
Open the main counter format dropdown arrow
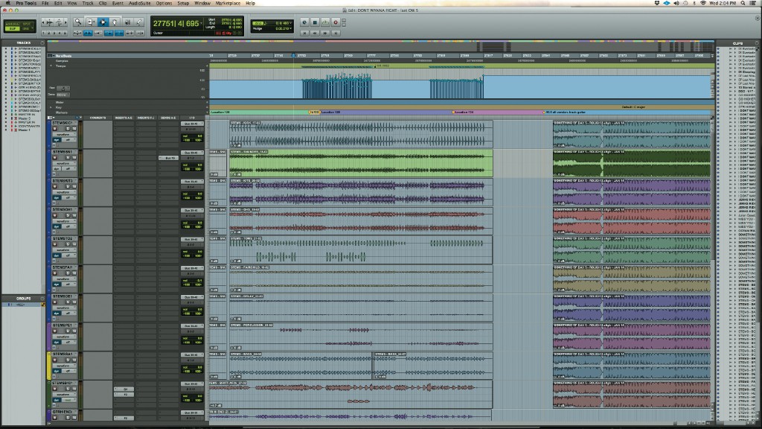201,23
